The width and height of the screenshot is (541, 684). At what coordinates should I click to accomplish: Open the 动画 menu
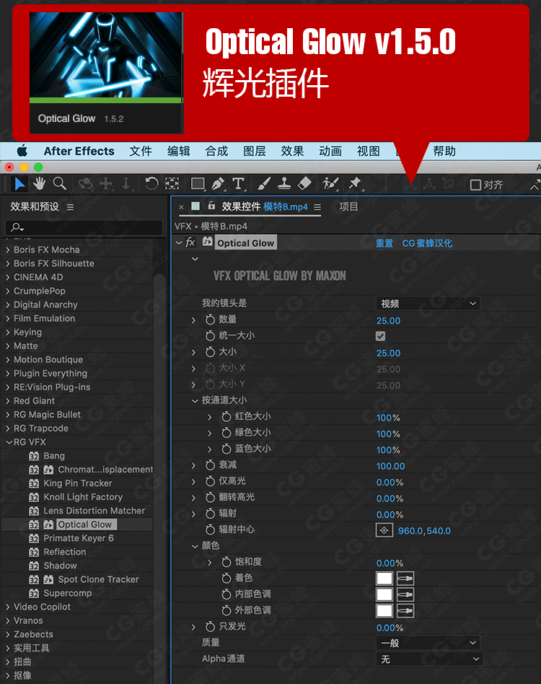click(x=330, y=152)
